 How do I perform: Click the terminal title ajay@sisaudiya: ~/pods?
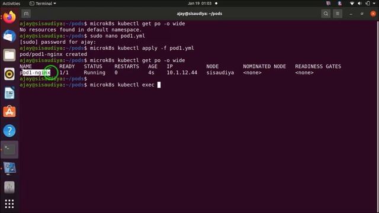[200, 14]
